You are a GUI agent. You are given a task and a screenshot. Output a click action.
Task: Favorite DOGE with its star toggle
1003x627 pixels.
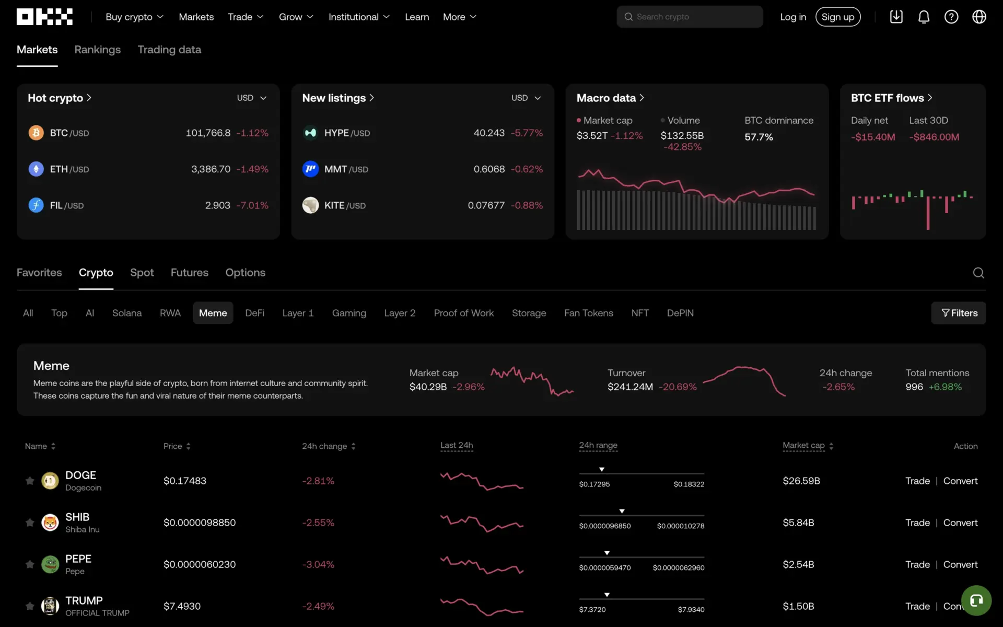pos(29,481)
